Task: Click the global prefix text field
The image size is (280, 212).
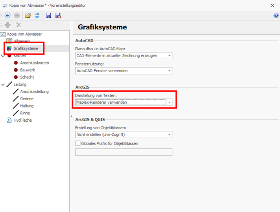Action: click(123, 152)
